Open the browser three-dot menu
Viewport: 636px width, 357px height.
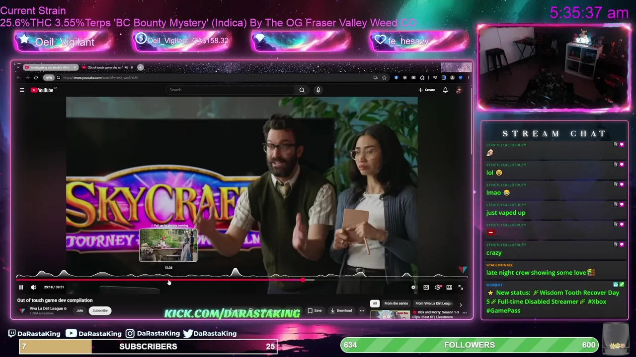click(x=469, y=77)
